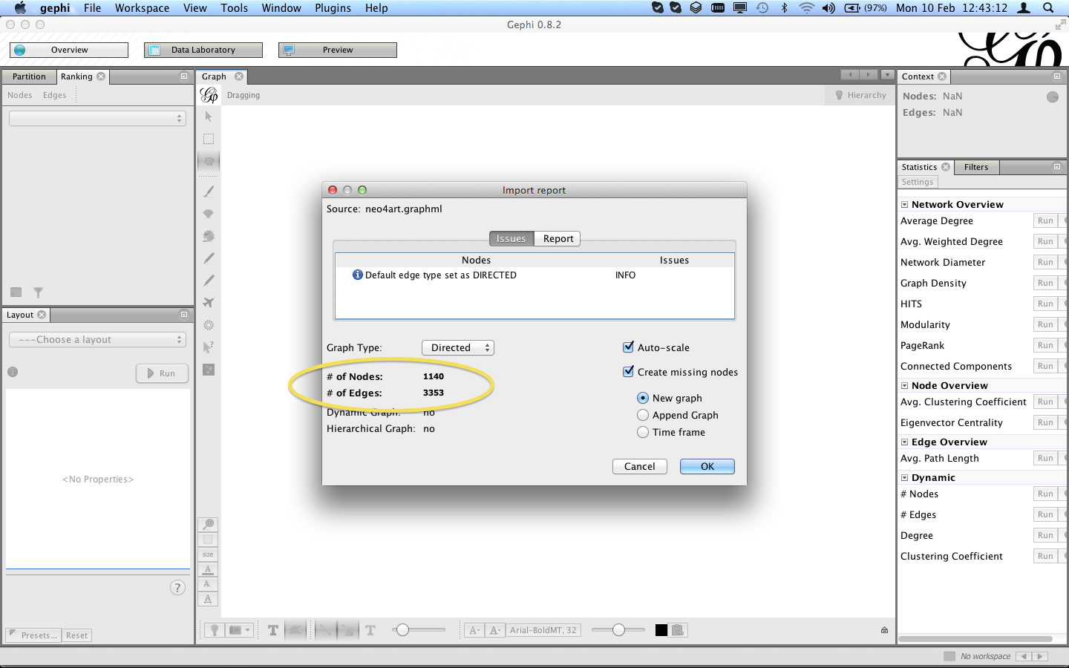The height and width of the screenshot is (668, 1069).
Task: Choose the node painter brush tool
Action: click(x=209, y=191)
